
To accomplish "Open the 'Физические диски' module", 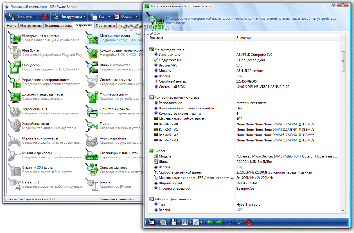I will click(x=114, y=96).
